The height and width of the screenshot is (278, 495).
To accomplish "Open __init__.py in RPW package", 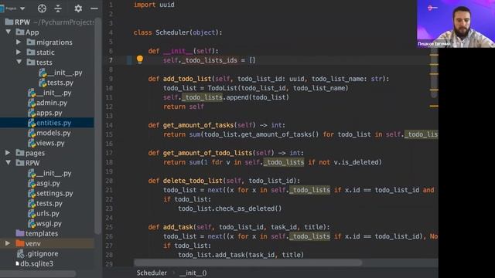I will pyautogui.click(x=53, y=173).
